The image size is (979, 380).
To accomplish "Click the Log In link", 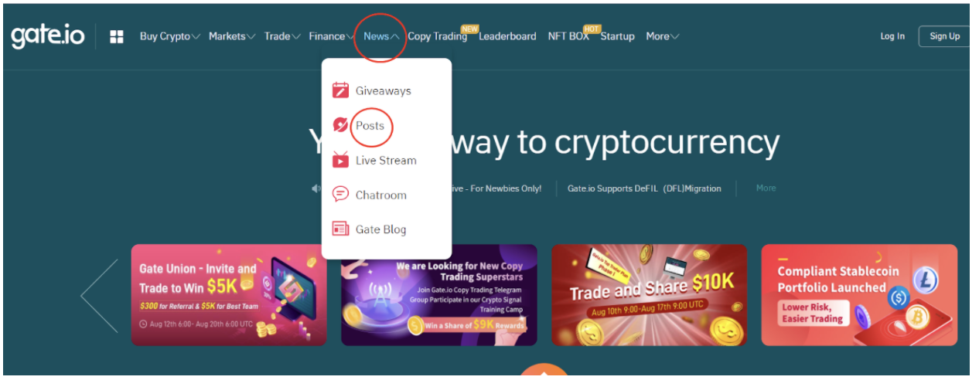I will click(x=892, y=36).
